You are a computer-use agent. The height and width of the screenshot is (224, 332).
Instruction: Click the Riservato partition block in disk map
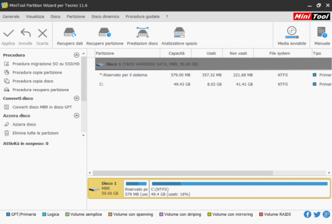136,188
